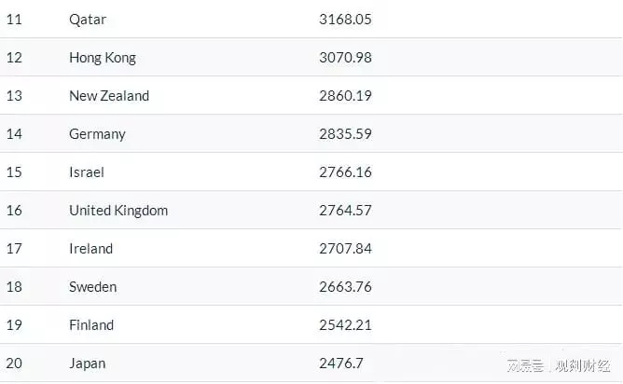Click the value 2766.16
Image resolution: width=623 pixels, height=384 pixels.
(345, 171)
